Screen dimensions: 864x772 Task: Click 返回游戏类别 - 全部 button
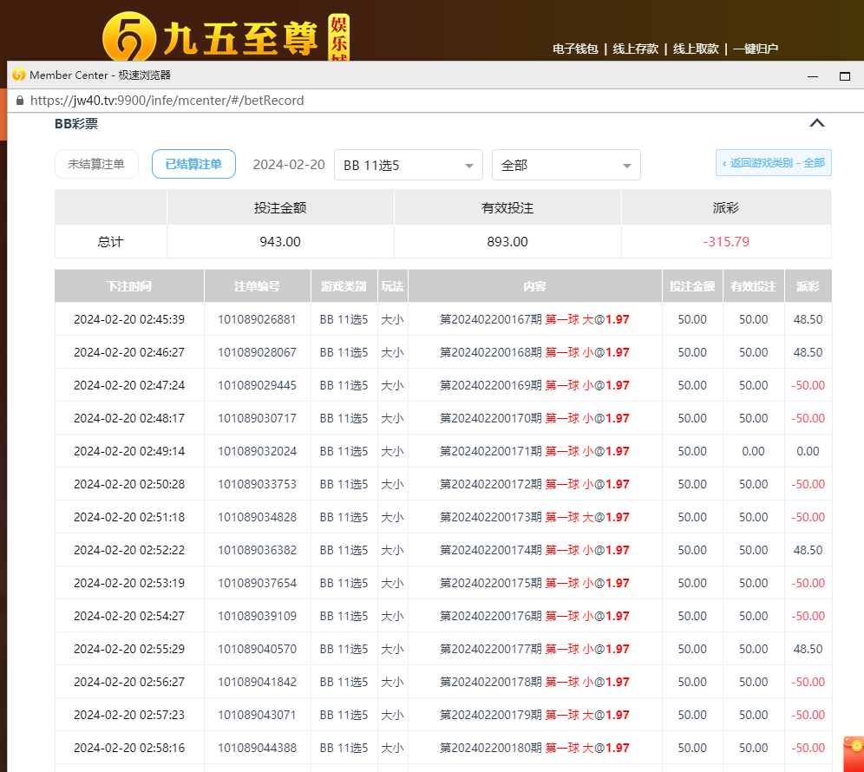coord(773,163)
